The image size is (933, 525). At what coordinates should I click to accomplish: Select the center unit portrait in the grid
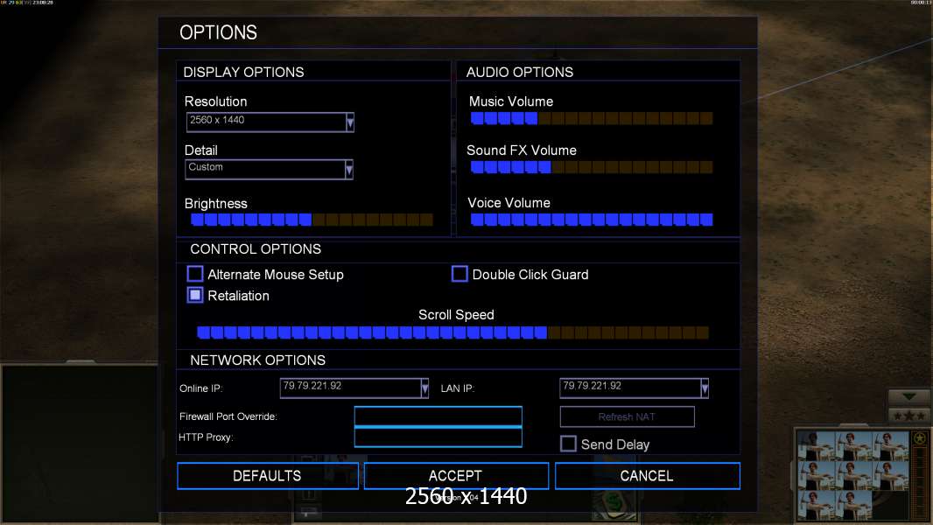pos(853,475)
